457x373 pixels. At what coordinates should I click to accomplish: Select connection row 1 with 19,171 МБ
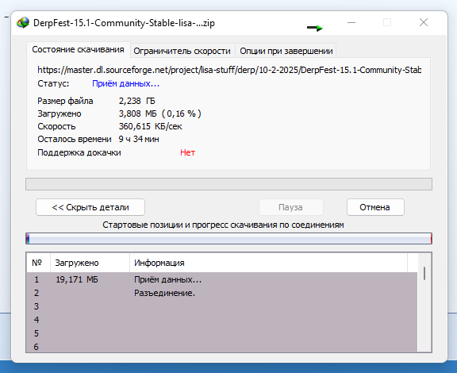(222, 279)
